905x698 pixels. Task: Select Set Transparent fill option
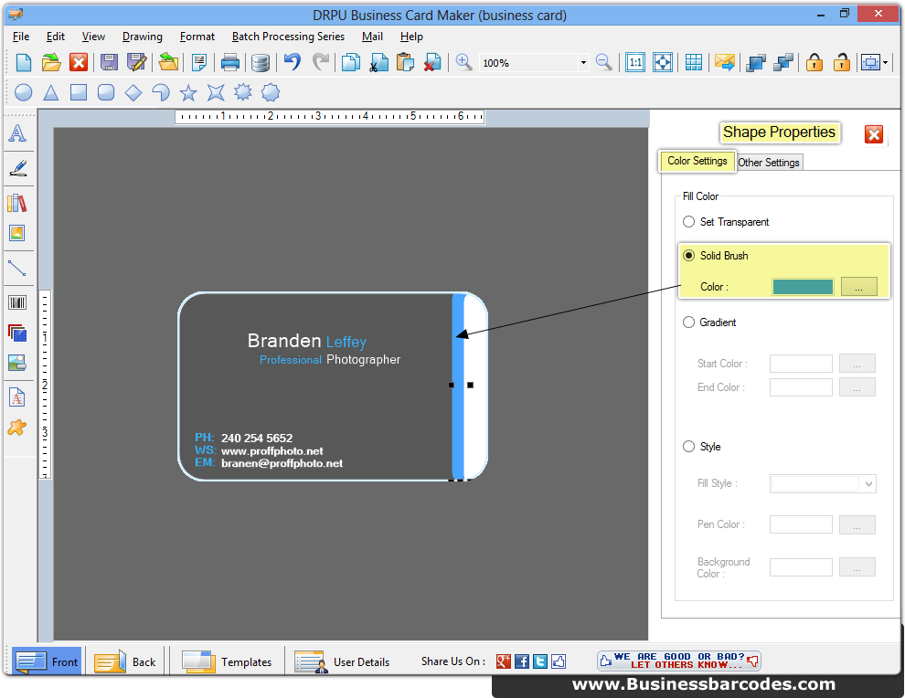688,221
